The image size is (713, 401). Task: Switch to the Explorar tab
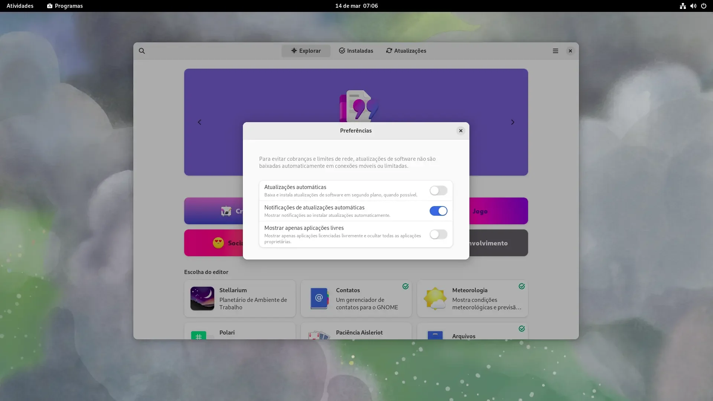306,51
